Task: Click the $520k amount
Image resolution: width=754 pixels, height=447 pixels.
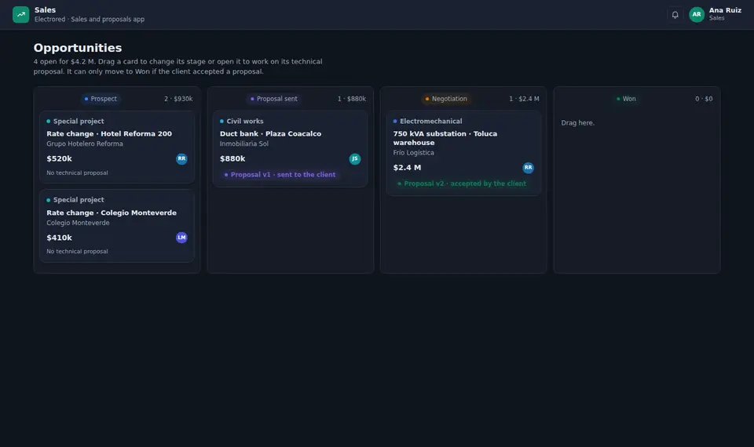Action: point(59,158)
